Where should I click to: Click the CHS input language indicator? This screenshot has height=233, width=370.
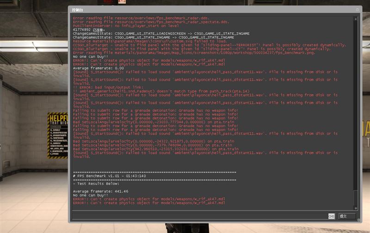331,216
